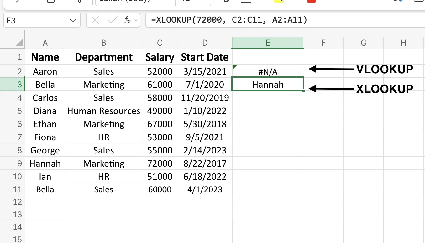Viewport: 425px width, 243px height.
Task: Click the Select All corner triangle
Action: point(19,43)
